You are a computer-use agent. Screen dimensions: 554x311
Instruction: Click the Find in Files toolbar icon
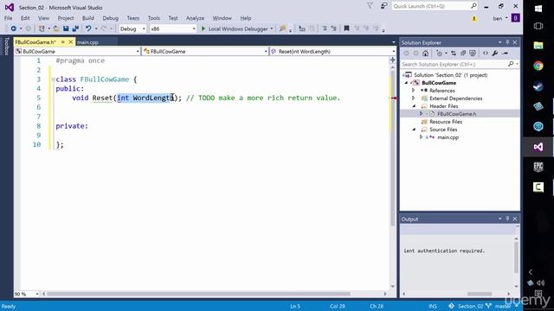point(282,29)
